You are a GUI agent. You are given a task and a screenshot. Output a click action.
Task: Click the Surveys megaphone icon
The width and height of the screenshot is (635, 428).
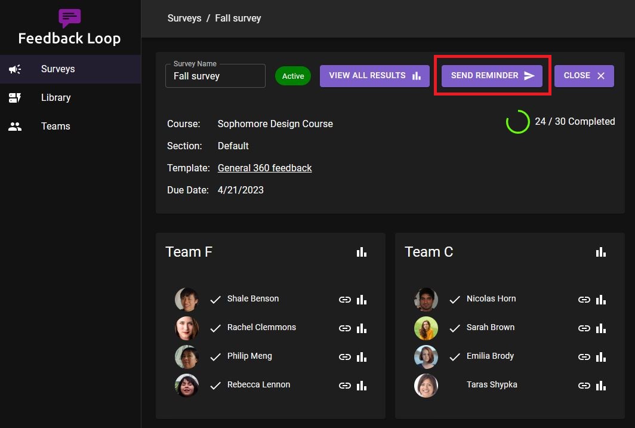[15, 69]
